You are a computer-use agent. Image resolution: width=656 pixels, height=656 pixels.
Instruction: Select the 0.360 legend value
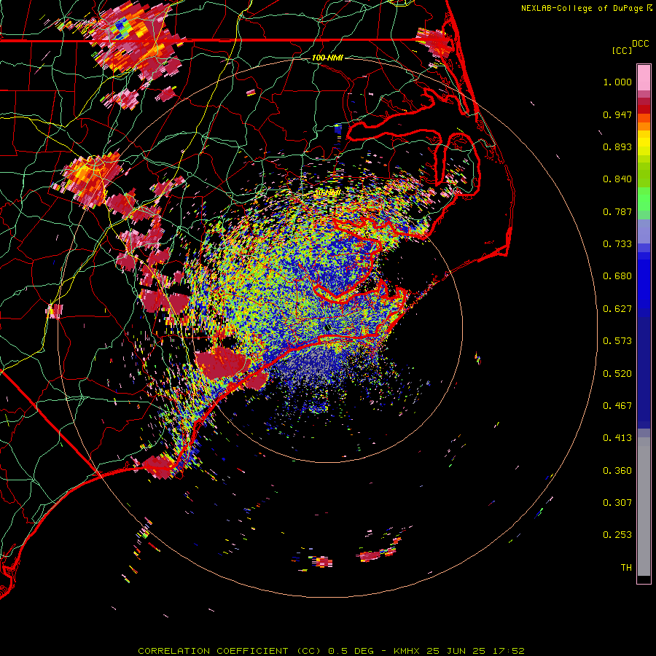point(617,471)
